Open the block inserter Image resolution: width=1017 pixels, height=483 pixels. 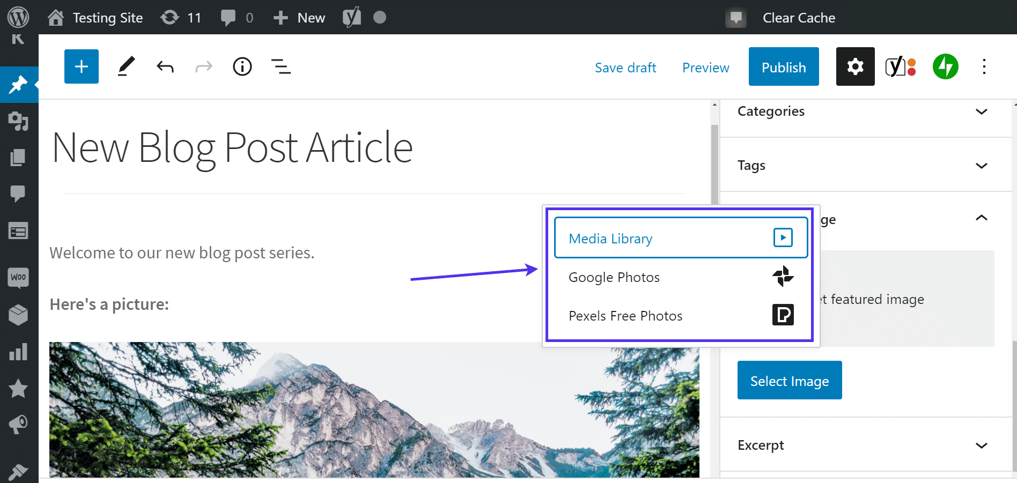coord(81,66)
